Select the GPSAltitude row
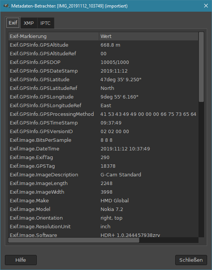This screenshot has width=212, height=270. tap(103, 45)
